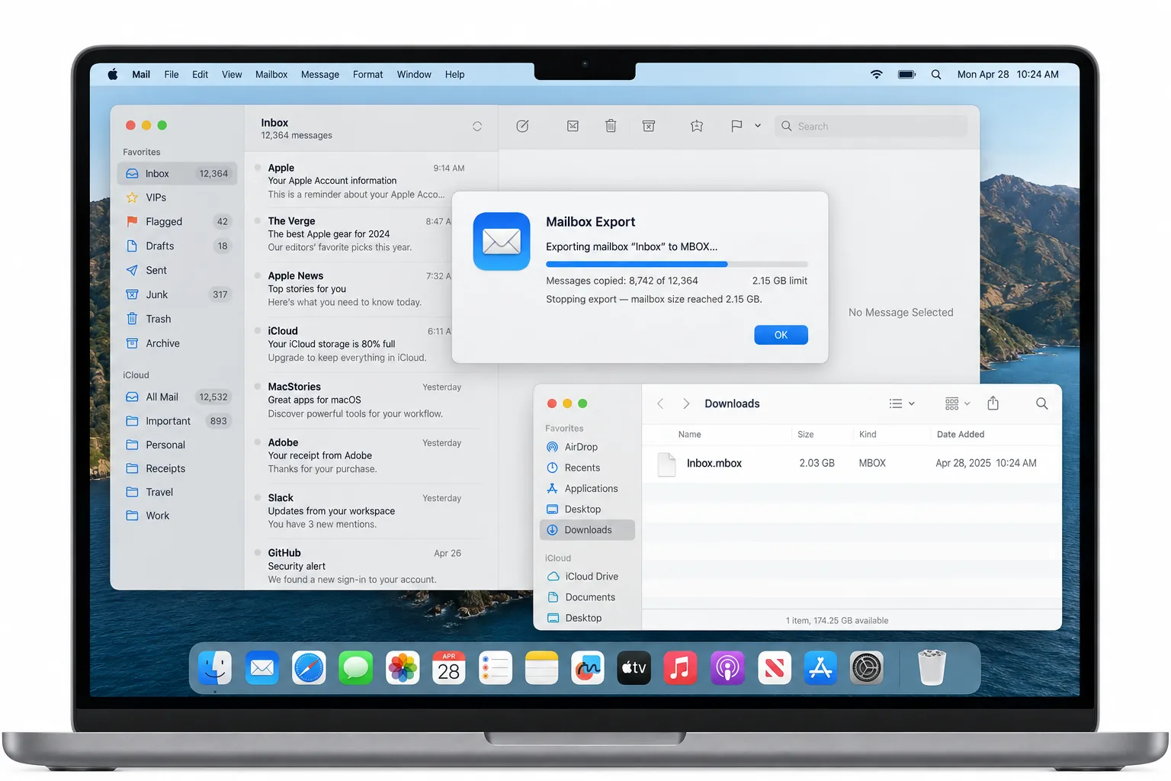Click the junk mail toolbar icon
1171x781 pixels.
(573, 126)
